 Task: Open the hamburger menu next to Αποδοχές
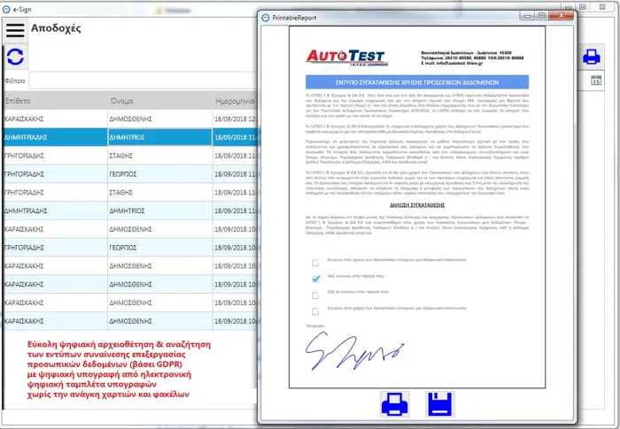(15, 29)
